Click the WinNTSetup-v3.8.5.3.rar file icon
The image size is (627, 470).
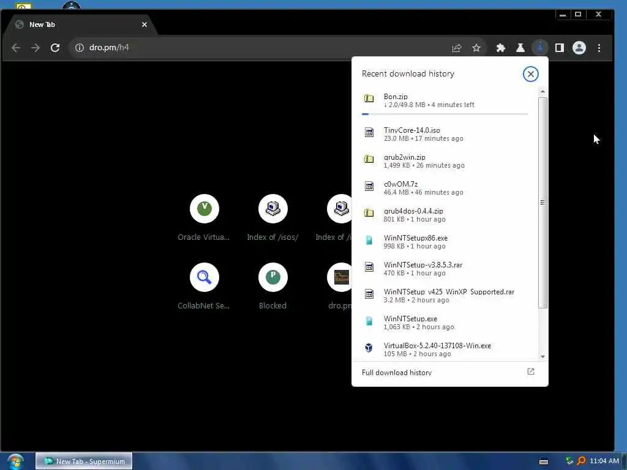[369, 267]
